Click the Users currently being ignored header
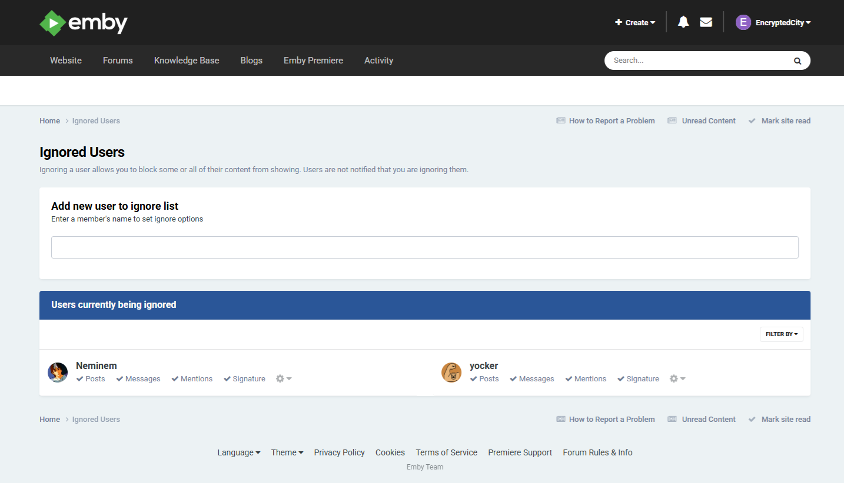This screenshot has height=483, width=844. pos(425,305)
